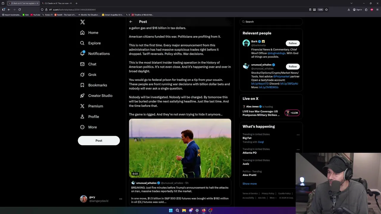The image size is (381, 214).
Task: Open Grok from the sidebar
Action: pos(88,75)
